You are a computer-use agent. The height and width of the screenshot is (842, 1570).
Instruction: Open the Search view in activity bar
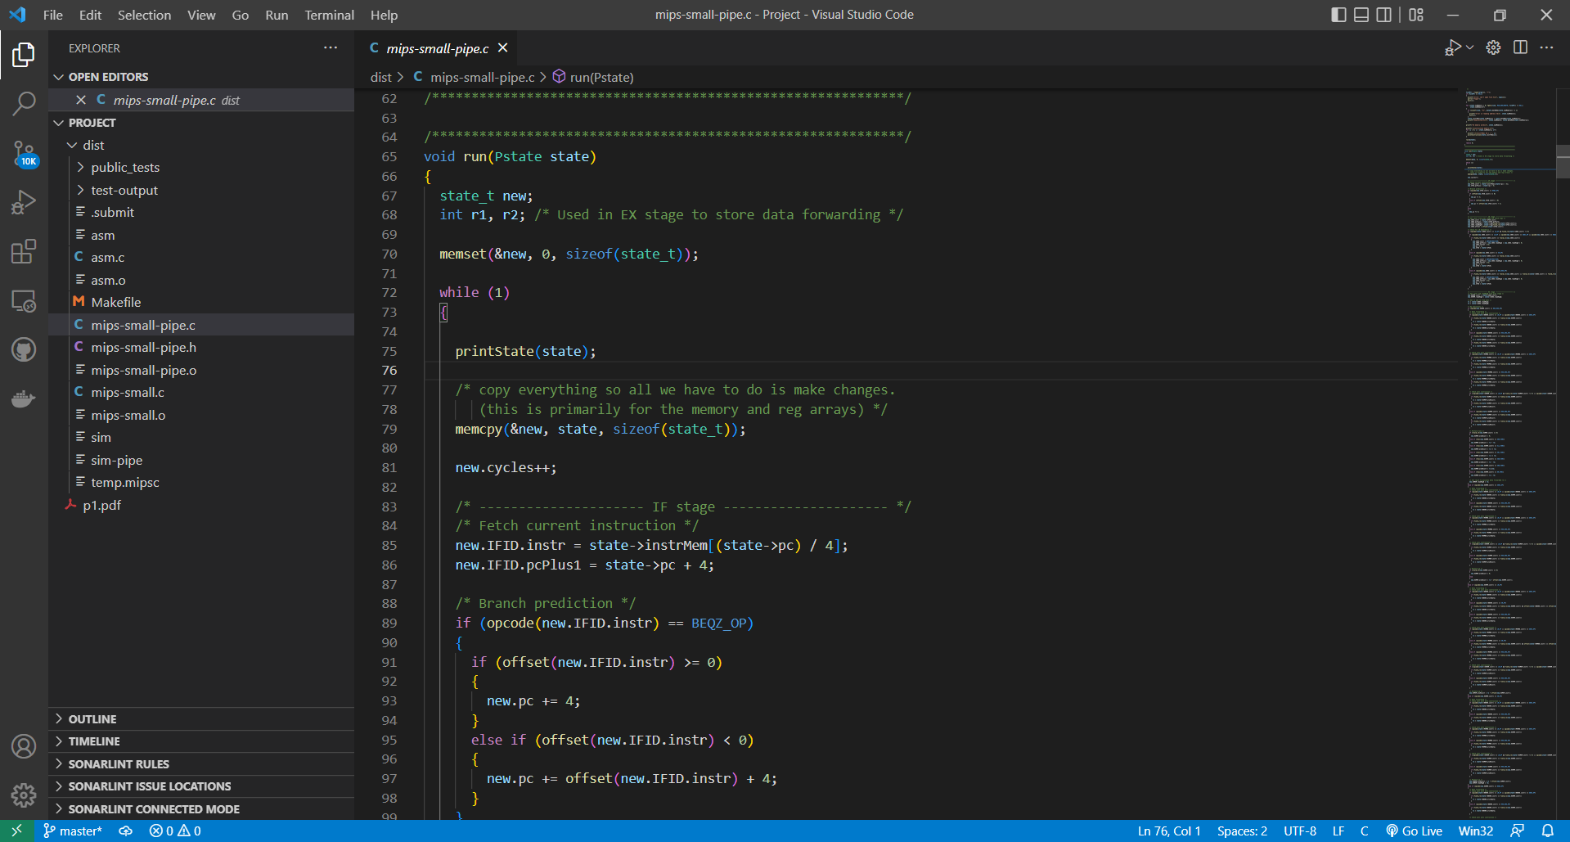[x=24, y=103]
